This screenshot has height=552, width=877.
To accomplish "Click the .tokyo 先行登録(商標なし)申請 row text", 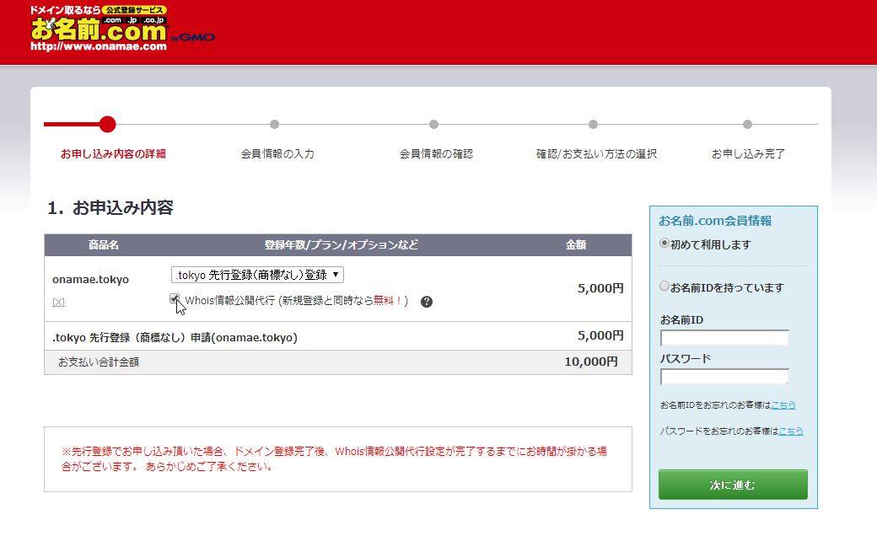I will click(x=175, y=337).
